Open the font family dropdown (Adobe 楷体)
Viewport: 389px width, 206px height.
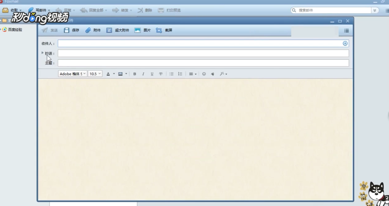pos(73,74)
